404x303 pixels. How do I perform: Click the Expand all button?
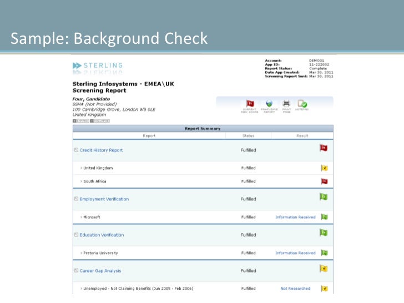click(x=81, y=121)
